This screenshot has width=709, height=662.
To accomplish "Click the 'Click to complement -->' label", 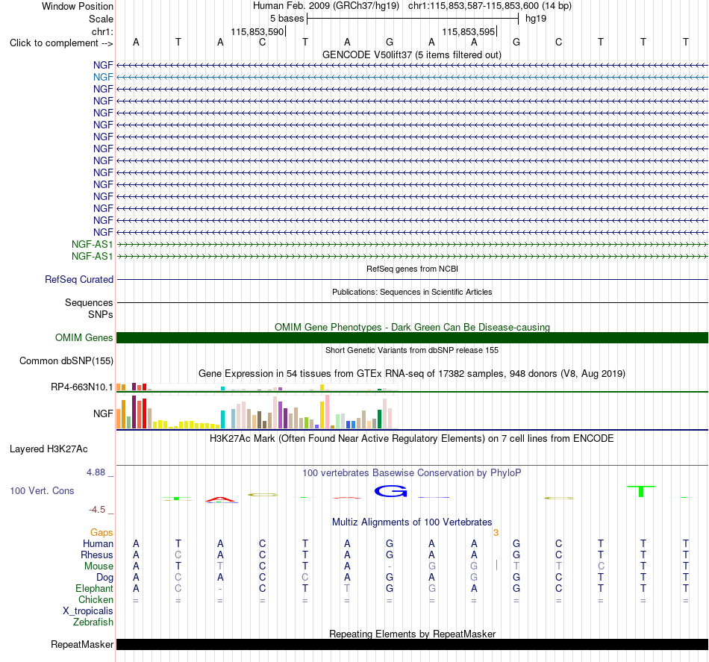I will tap(61, 43).
